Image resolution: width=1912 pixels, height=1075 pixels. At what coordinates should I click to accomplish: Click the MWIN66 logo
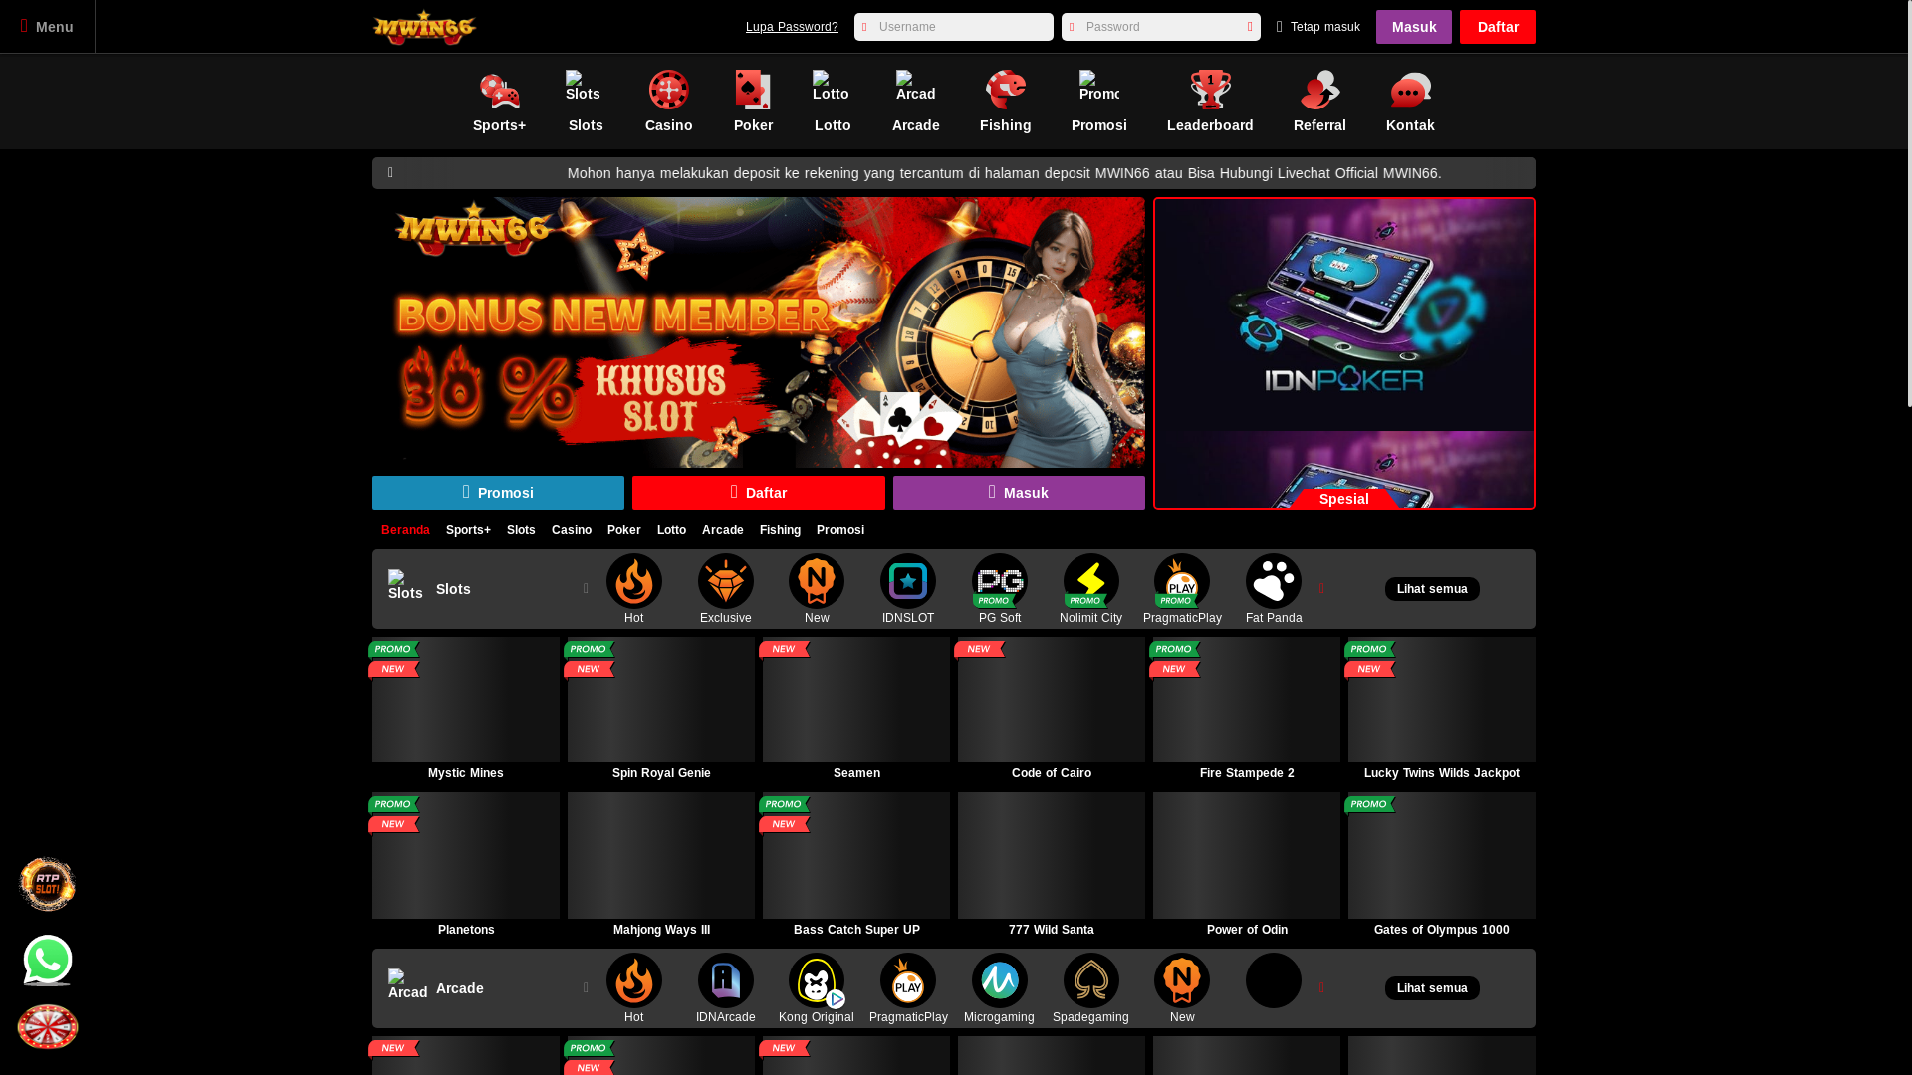point(424,27)
